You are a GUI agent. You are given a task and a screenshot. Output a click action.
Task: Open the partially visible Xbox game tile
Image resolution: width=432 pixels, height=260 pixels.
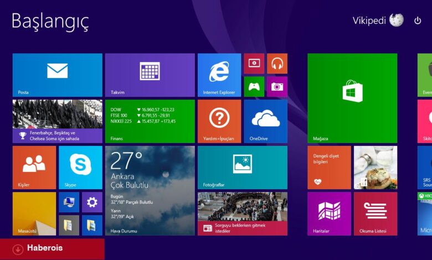coord(425,214)
